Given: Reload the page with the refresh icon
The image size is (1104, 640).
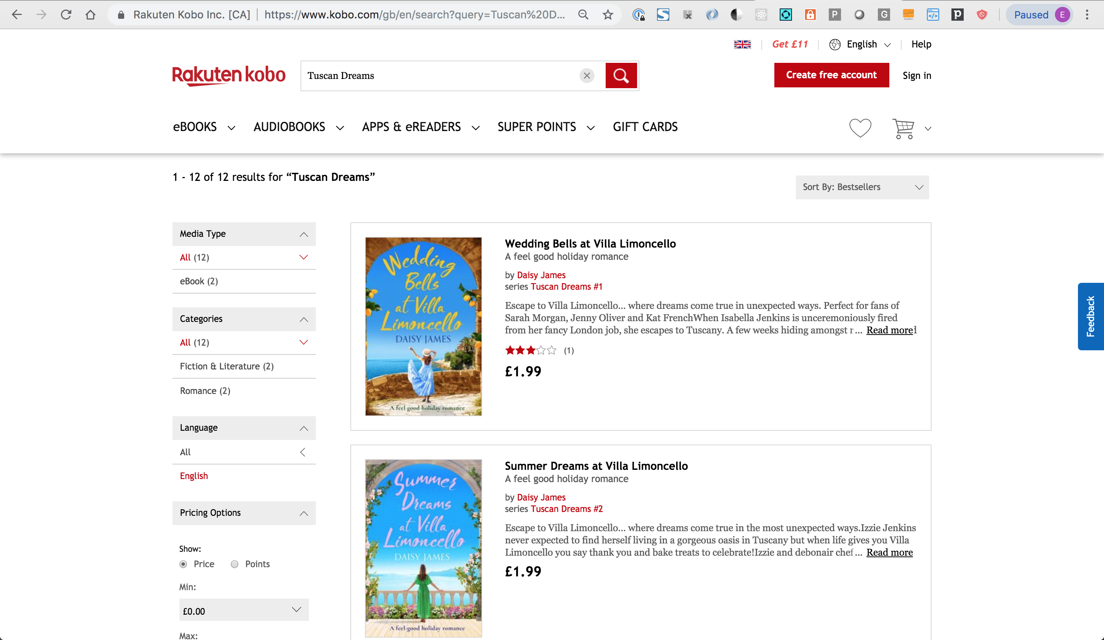Looking at the screenshot, I should [66, 15].
